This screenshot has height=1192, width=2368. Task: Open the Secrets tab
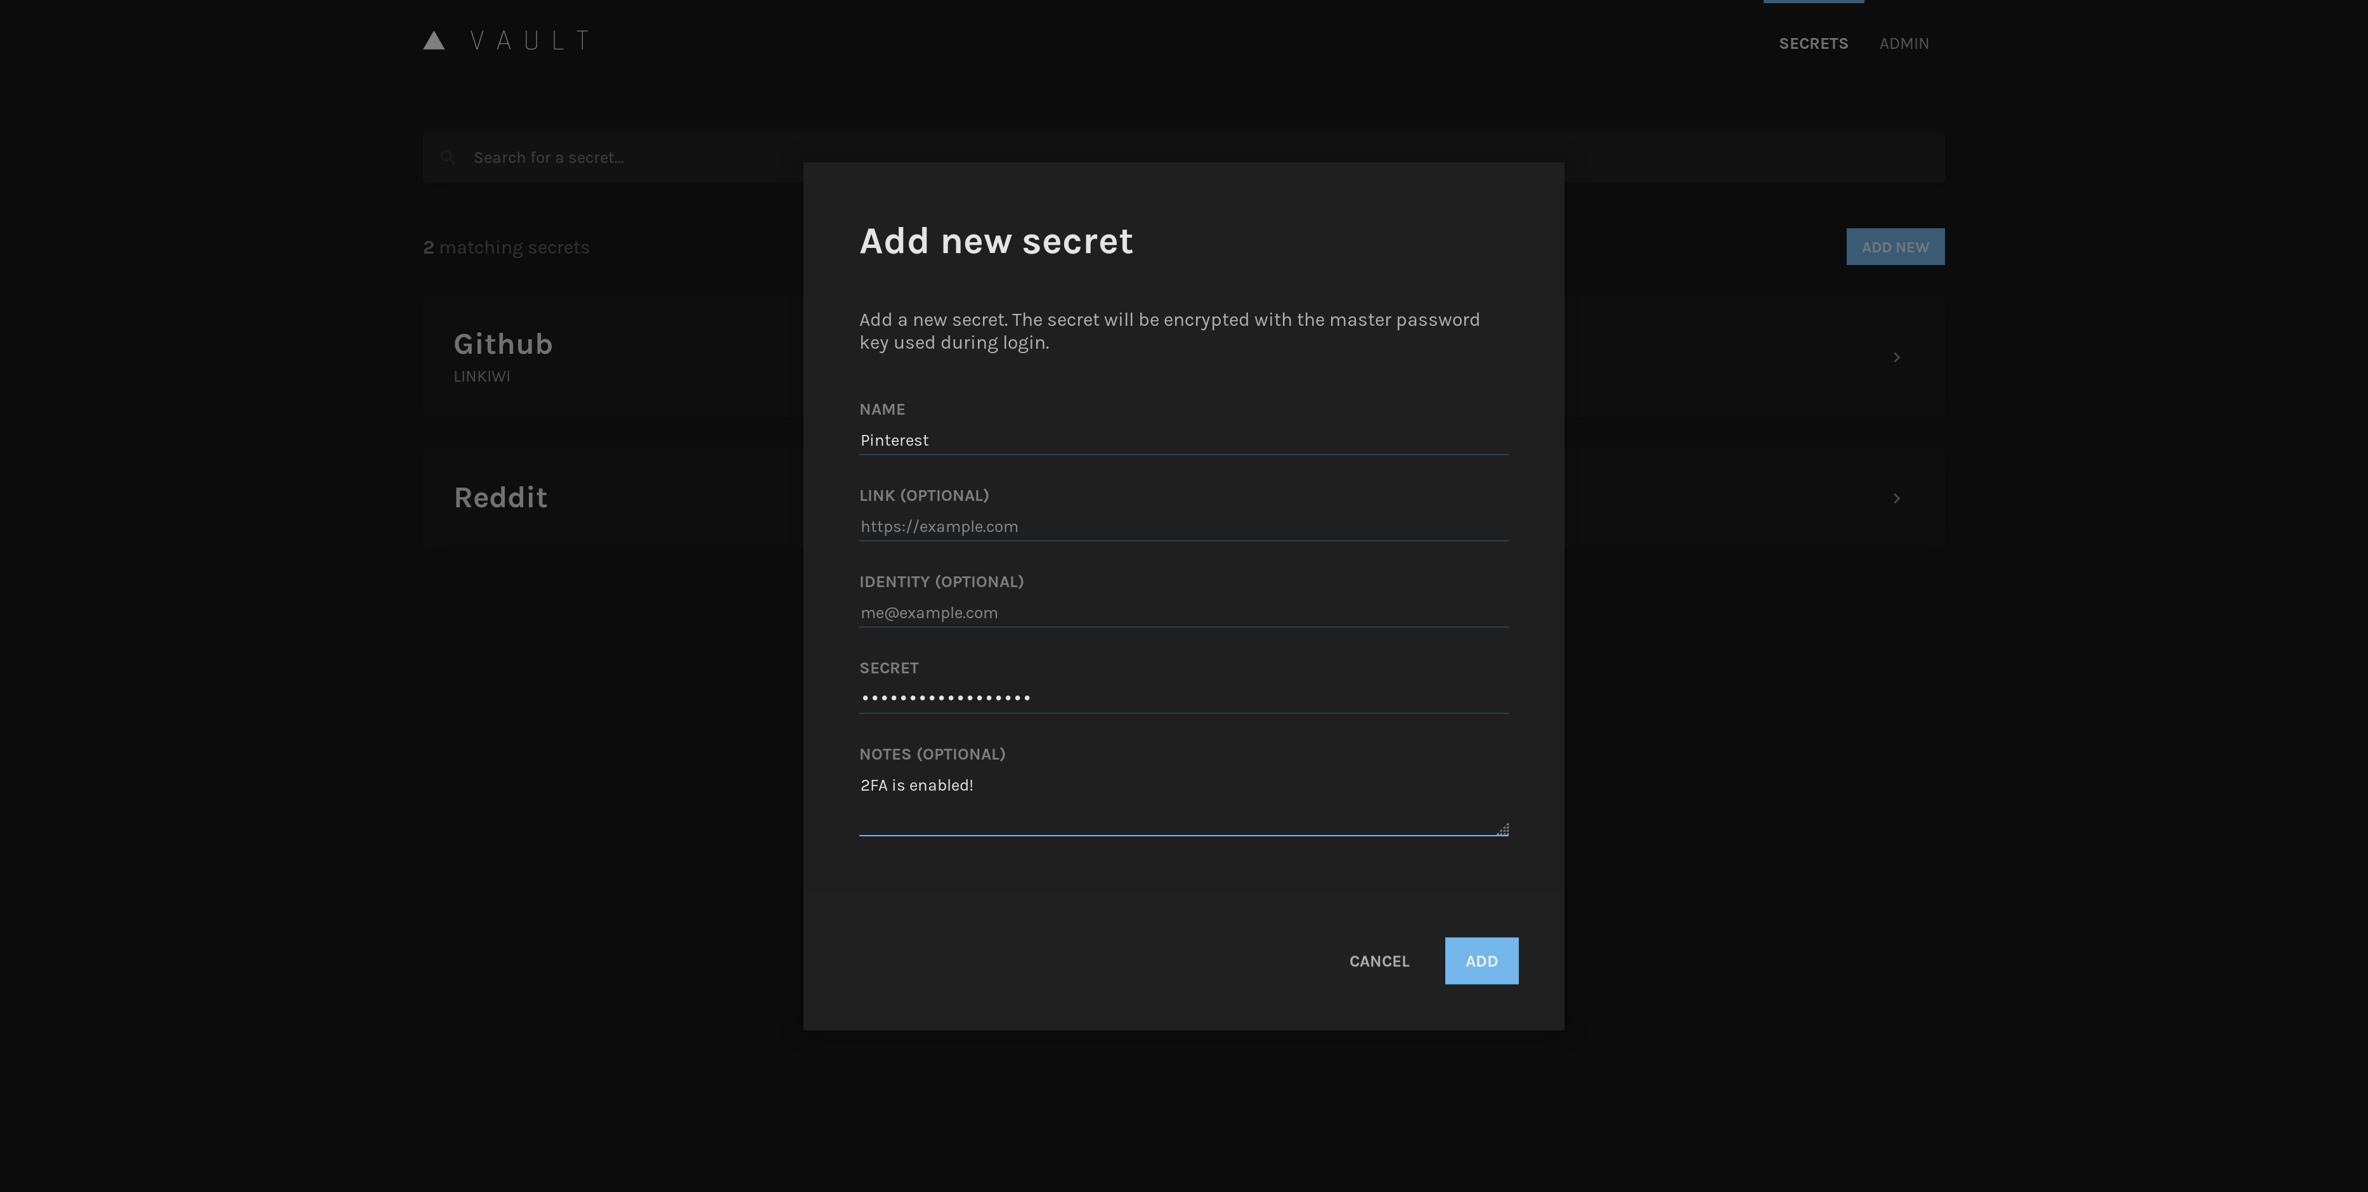tap(1812, 43)
